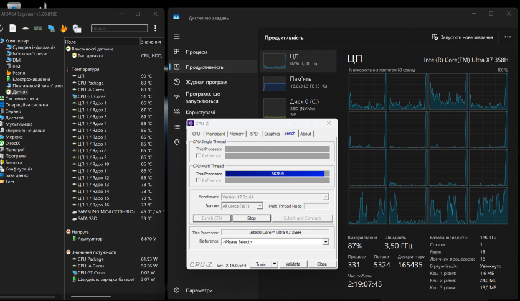520x301 pixels.
Task: Open Процеси in Task Manager sidebar
Action: coord(196,52)
